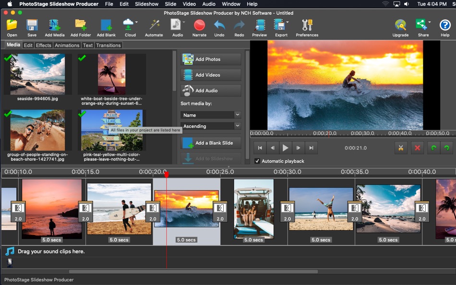Open the Automate wizard tool
The height and width of the screenshot is (285, 456).
[154, 25]
